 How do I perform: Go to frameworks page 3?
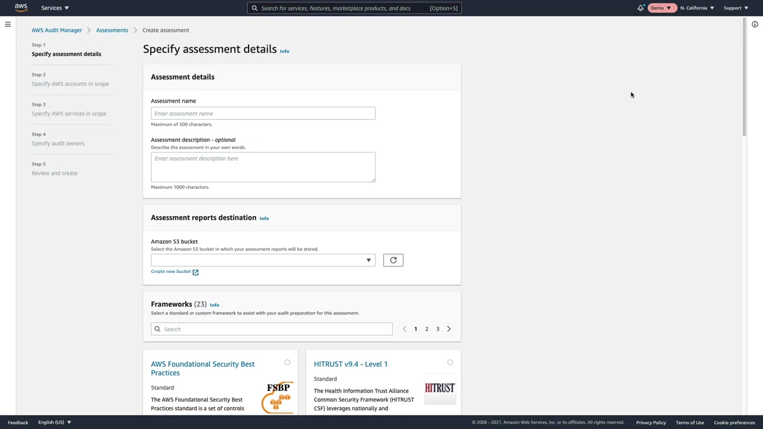(x=438, y=329)
